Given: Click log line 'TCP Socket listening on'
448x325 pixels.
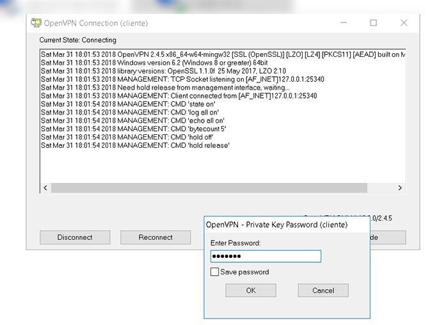Looking at the screenshot, I should (x=182, y=79).
